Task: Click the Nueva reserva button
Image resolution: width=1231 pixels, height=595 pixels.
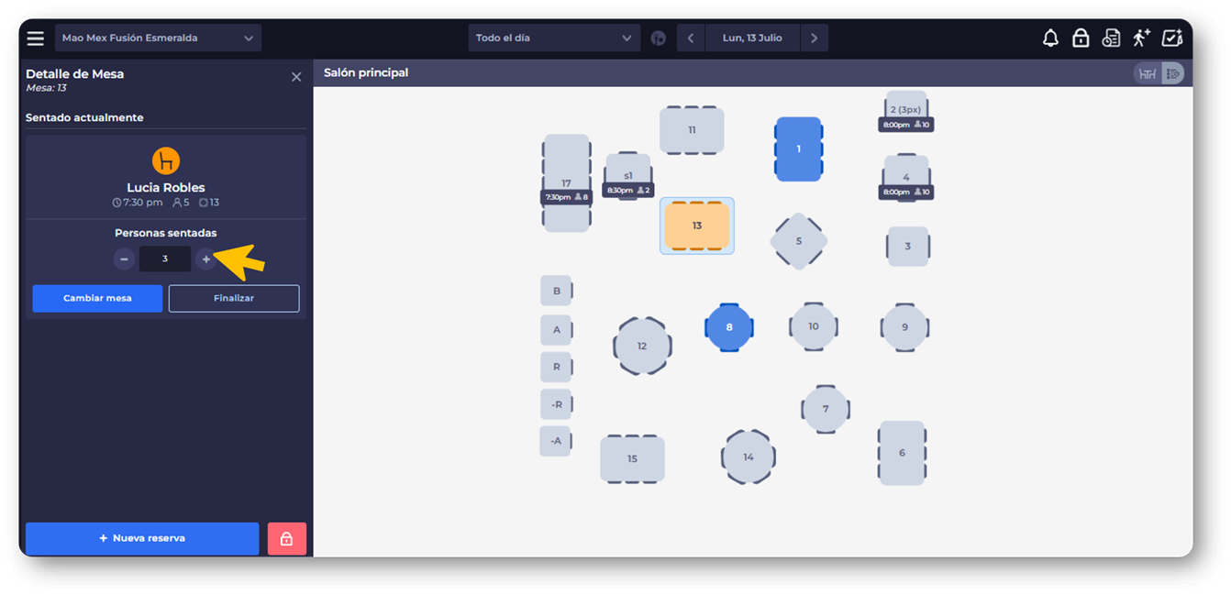Action: 142,539
